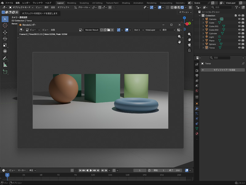This screenshot has height=185, width=246.
Task: Open the Tool properties tab
Action: 197,64
